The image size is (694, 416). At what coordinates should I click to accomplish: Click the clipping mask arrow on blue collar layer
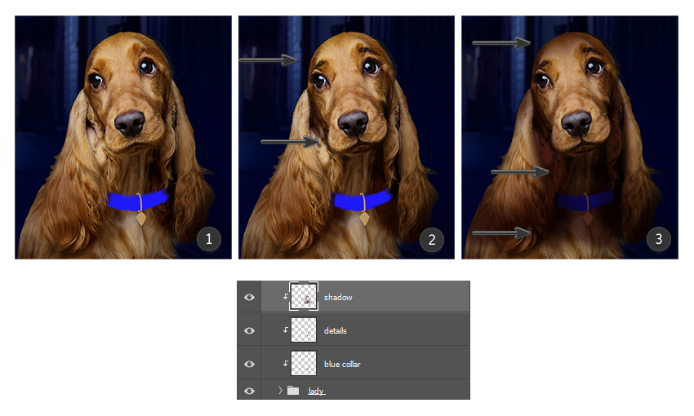click(x=286, y=364)
